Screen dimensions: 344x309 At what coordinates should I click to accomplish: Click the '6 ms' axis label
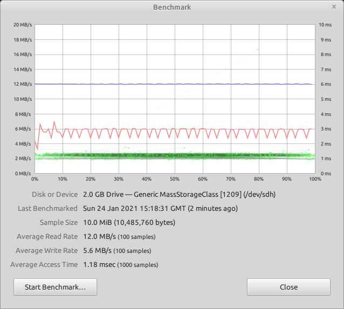click(326, 84)
